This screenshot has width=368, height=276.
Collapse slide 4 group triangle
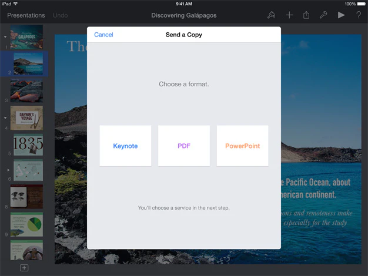[x=5, y=117]
